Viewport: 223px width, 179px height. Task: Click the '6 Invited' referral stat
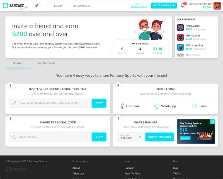[x=122, y=51]
